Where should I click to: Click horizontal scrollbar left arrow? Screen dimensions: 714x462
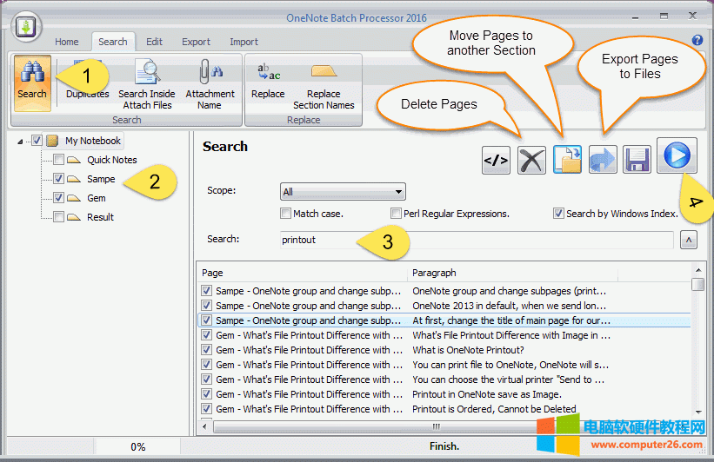(x=204, y=426)
